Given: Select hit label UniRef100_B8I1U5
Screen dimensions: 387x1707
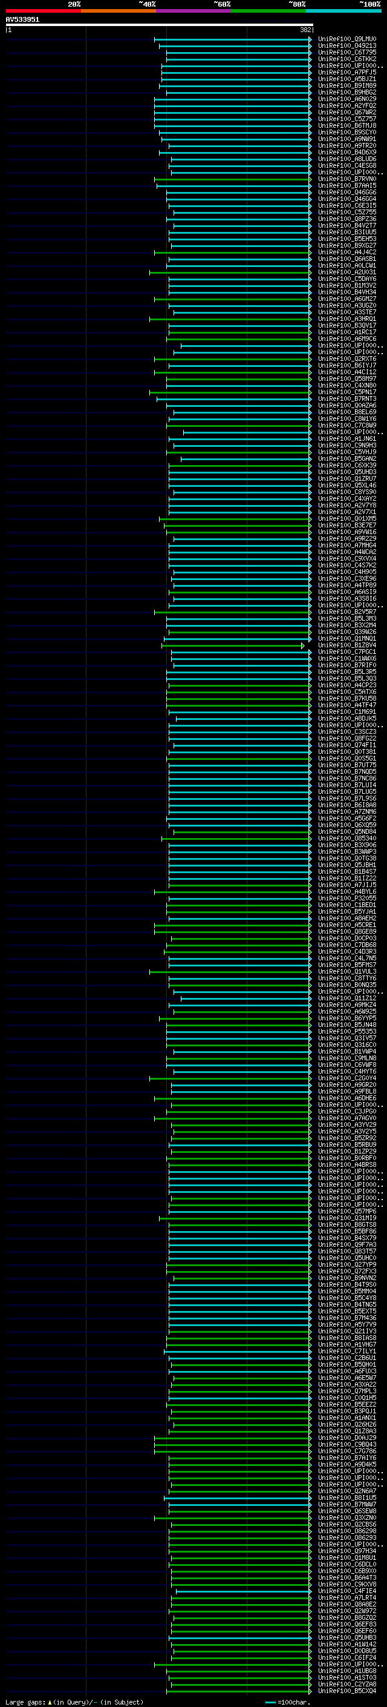Looking at the screenshot, I should (x=347, y=1497).
